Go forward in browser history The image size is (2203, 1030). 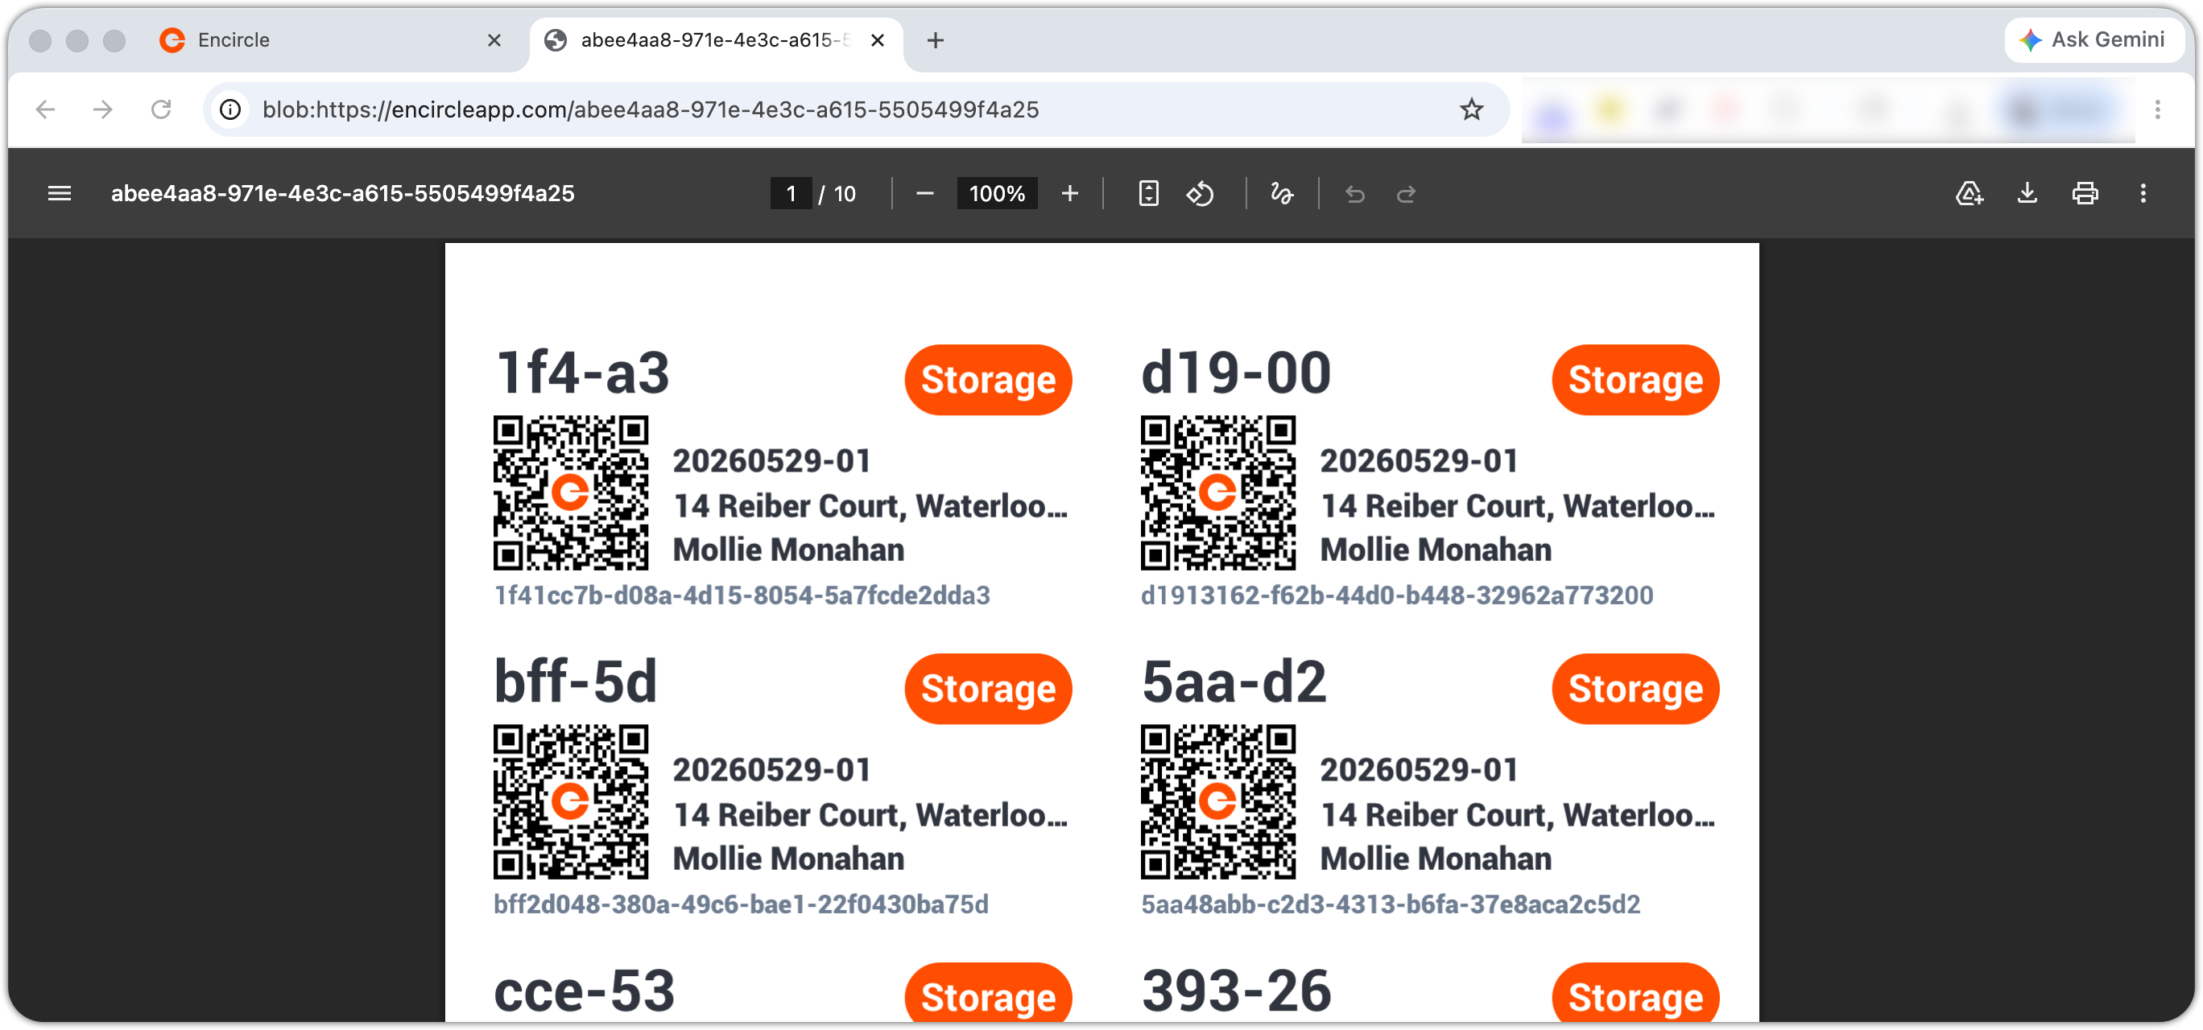point(102,109)
